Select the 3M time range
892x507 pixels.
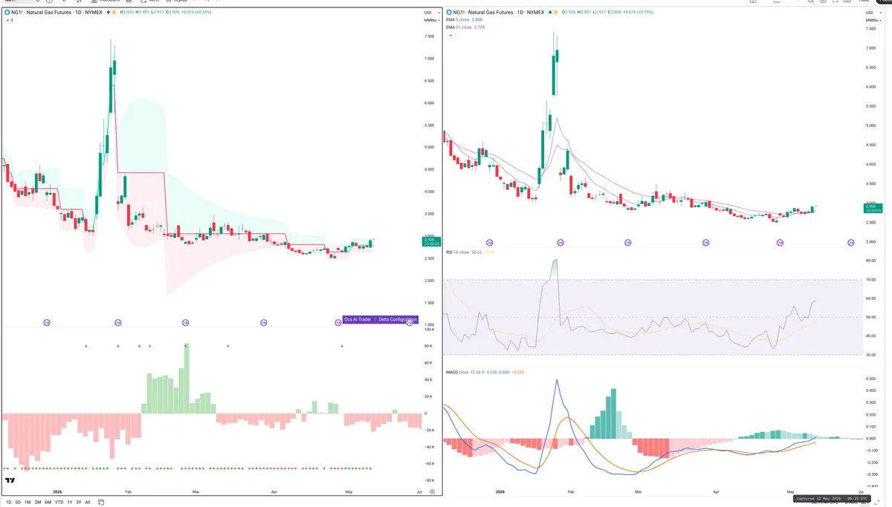(x=38, y=502)
